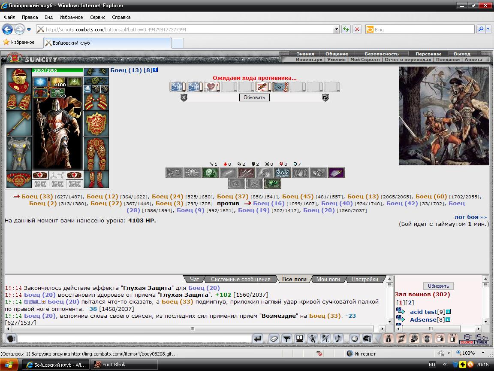Open recent pages dropdown beside forward button

tap(29, 29)
